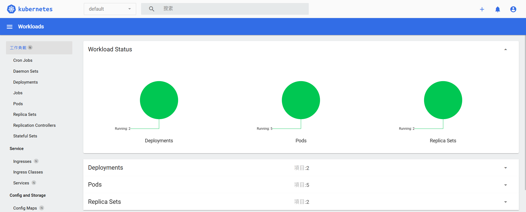Image resolution: width=526 pixels, height=212 pixels.
Task: Open Services in sidebar
Action: 21,183
